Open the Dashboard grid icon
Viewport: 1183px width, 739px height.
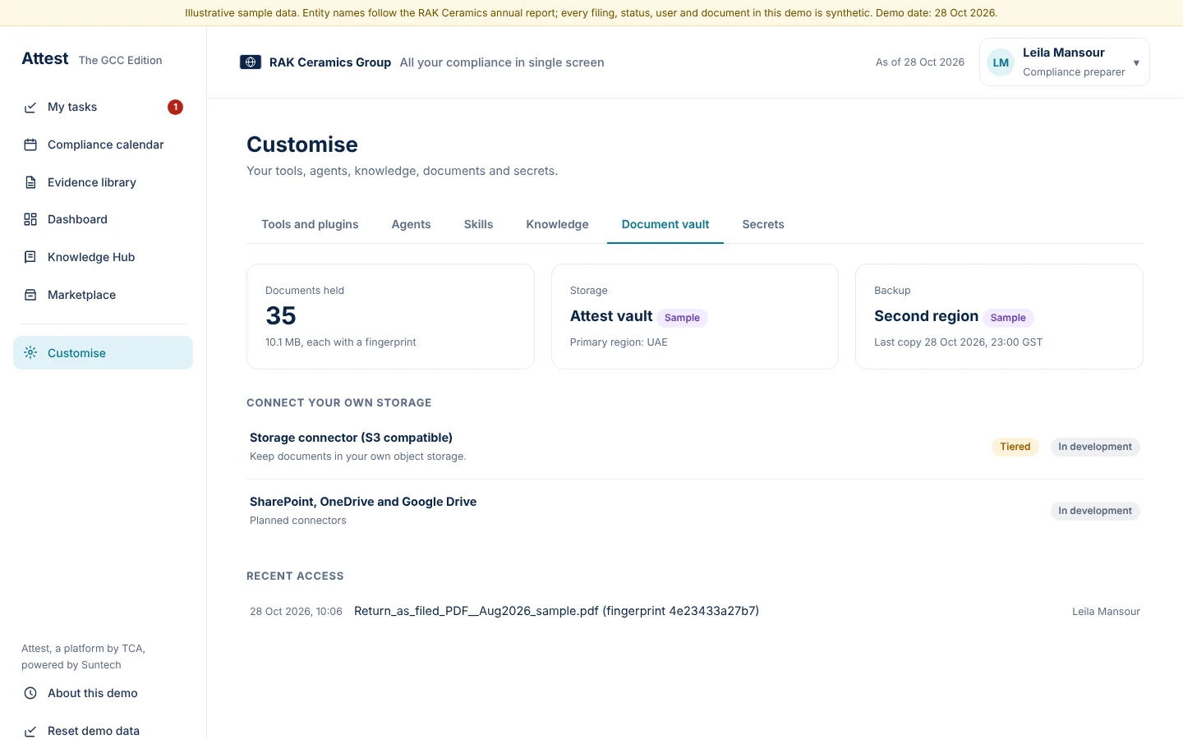[30, 219]
